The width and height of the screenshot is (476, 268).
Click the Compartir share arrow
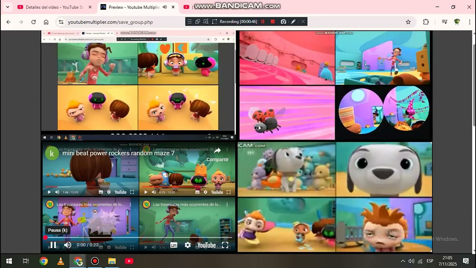pyautogui.click(x=218, y=150)
